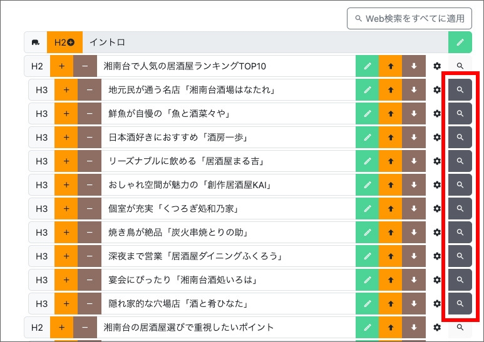This screenshot has width=484, height=342.
Task: Click plus button on 居酒屋選びで重視したいポイント row
Action: [x=61, y=328]
